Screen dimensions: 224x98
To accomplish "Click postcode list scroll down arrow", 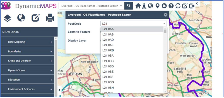I will click(165, 91).
